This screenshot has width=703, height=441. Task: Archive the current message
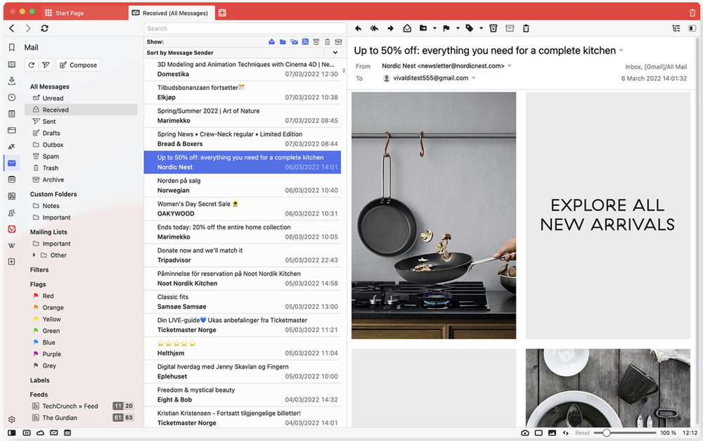click(509, 28)
